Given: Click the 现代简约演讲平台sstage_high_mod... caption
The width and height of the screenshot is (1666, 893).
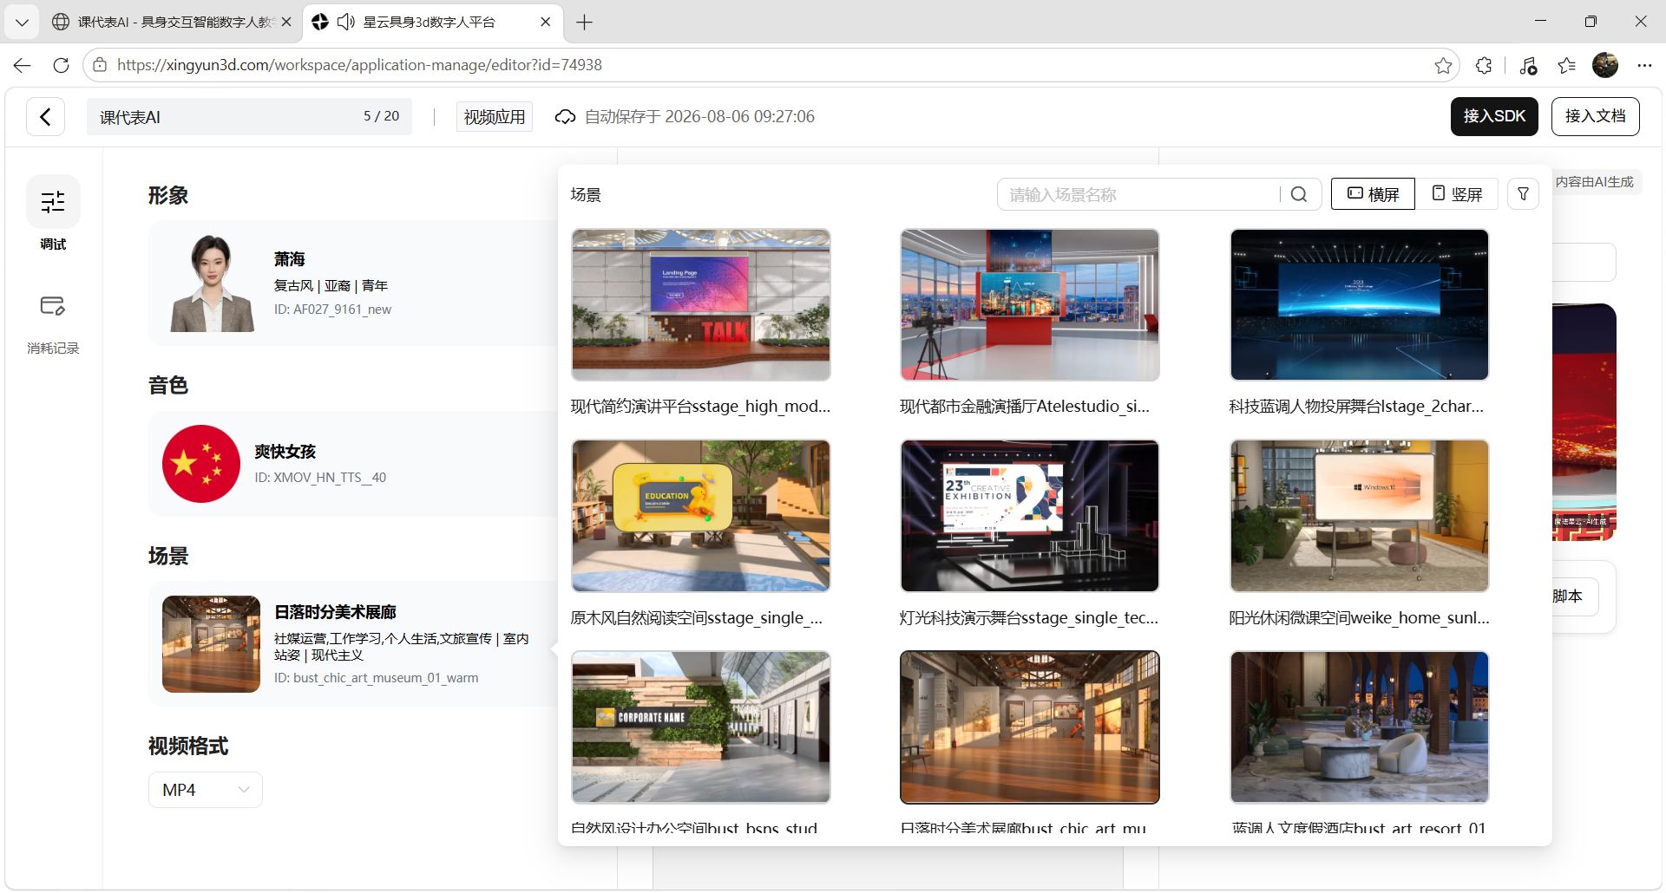Looking at the screenshot, I should [700, 407].
